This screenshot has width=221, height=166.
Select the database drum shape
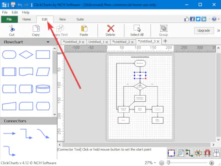coord(43,89)
